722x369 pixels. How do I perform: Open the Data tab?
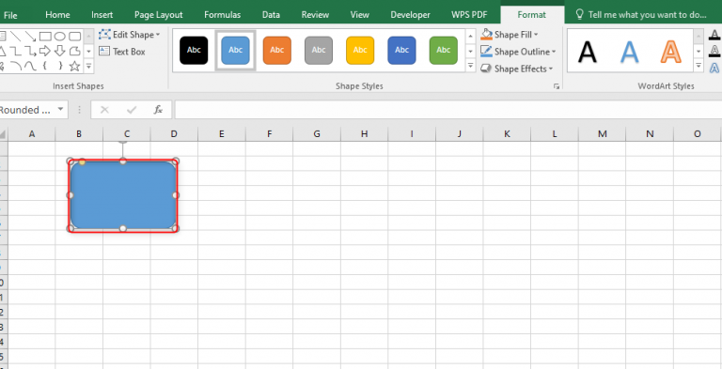click(271, 15)
